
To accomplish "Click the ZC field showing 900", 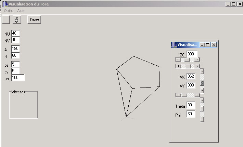I will [x=192, y=54].
